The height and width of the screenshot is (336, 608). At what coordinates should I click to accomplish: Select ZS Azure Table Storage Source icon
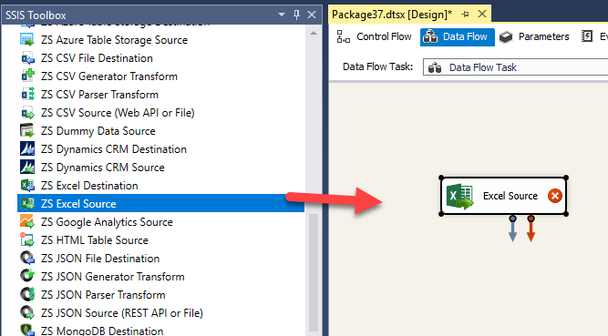(x=27, y=40)
